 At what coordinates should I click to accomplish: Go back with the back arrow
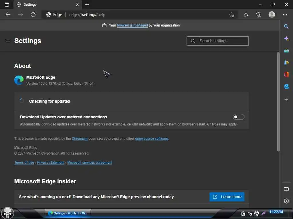coord(8,15)
